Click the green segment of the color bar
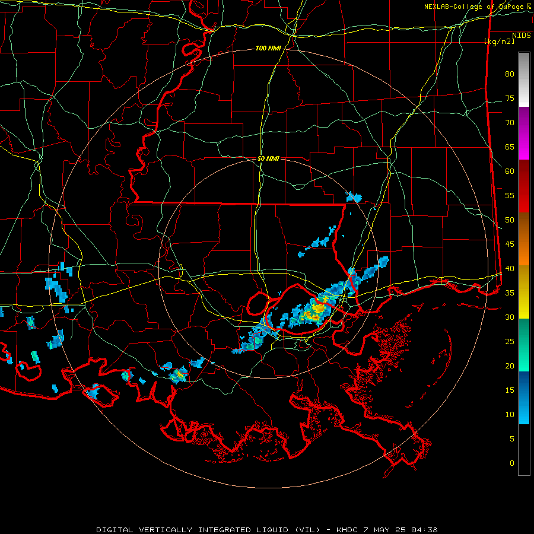The height and width of the screenshot is (534, 534). click(x=524, y=345)
